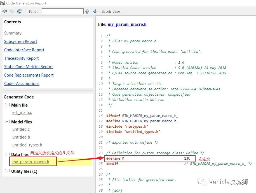Click the Back navigation arrow
Screen dimensions: 256x193
pos(4,11)
